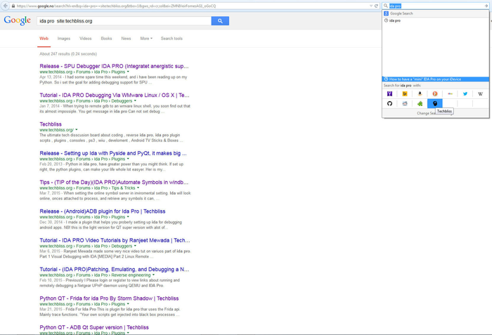Open 'Patching, Emulating, and Debugging' result
This screenshot has height=335, width=492.
click(x=114, y=269)
